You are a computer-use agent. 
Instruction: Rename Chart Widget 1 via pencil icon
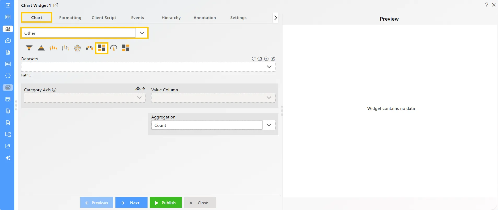tap(56, 5)
